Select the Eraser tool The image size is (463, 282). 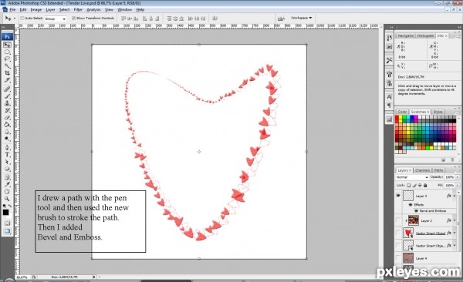(7, 117)
